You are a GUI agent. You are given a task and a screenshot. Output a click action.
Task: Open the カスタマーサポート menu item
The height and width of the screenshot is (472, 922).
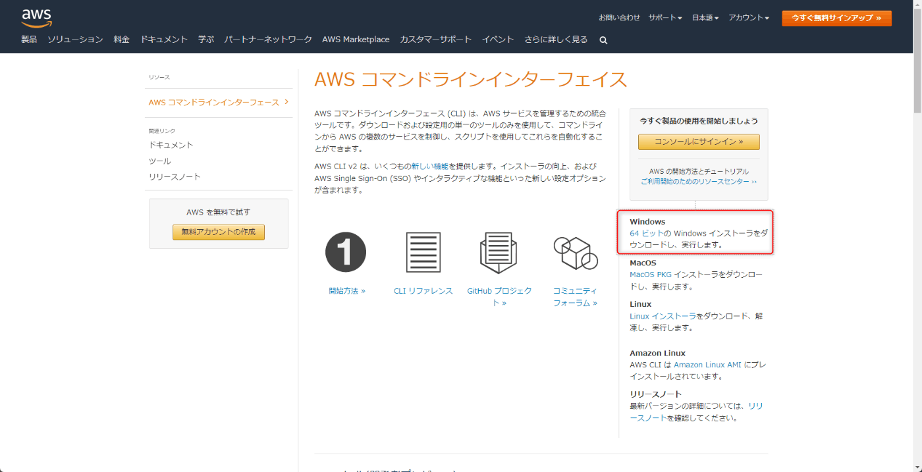point(435,39)
